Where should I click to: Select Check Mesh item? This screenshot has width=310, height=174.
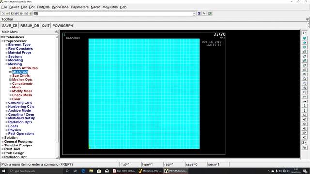[x=22, y=95]
